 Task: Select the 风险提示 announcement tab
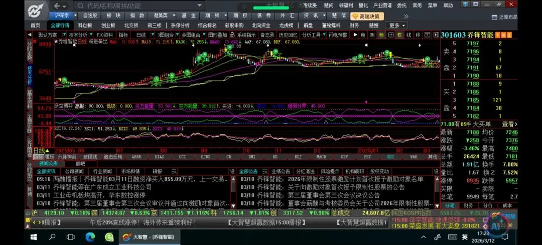click(330, 171)
